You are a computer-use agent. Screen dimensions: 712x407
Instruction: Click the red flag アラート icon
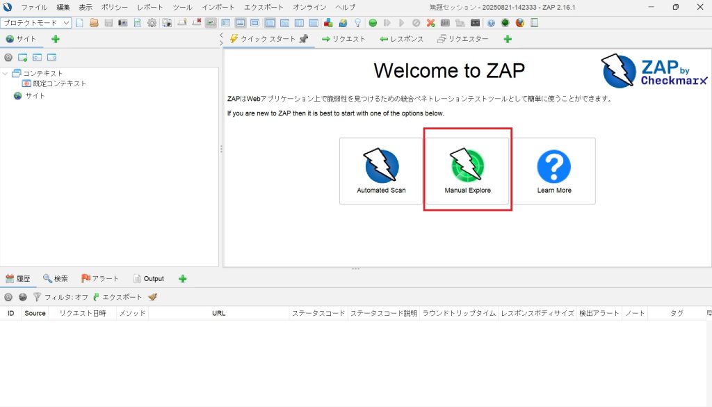(x=86, y=278)
